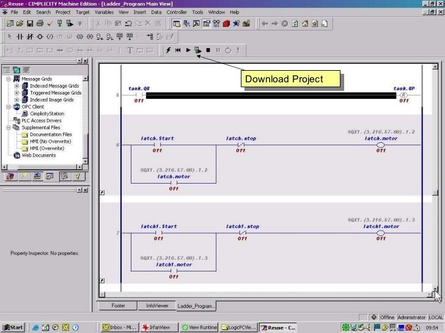This screenshot has height=333, width=445.
Task: Toggle the latch.stop contact on rung 6
Action: coord(240,145)
